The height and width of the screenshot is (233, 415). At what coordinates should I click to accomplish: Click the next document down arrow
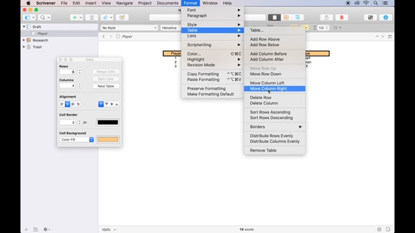pyautogui.click(x=383, y=36)
